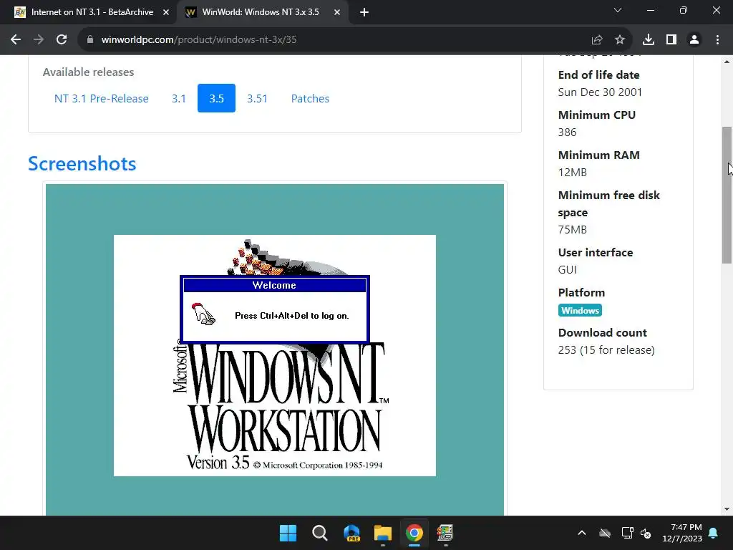Select release 3.51

click(257, 99)
